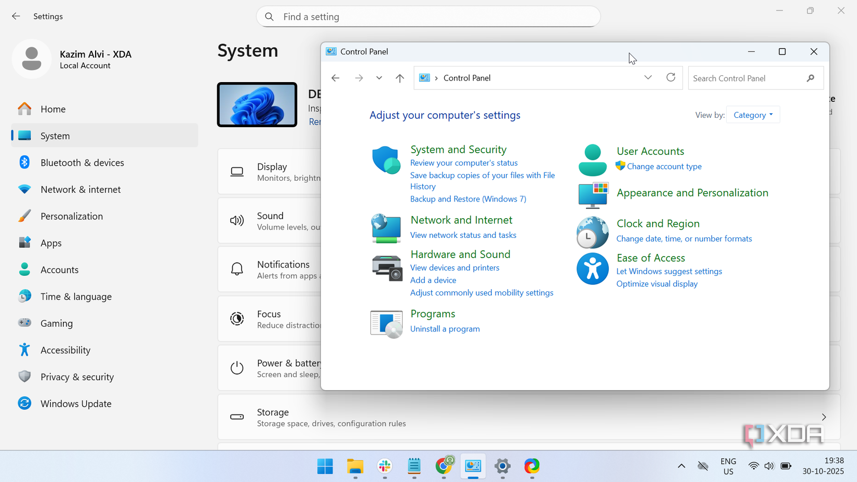Click the Add a device link

433,280
